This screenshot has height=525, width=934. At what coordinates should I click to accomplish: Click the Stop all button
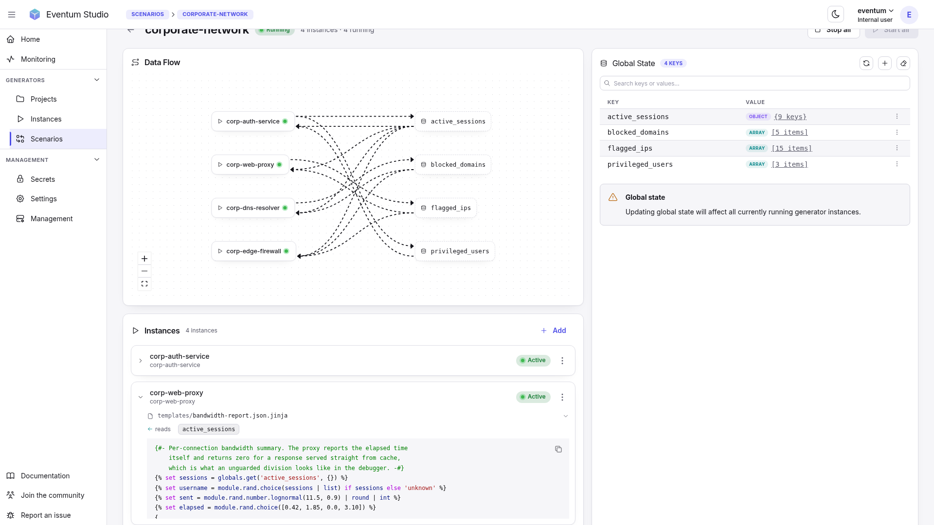pyautogui.click(x=833, y=32)
